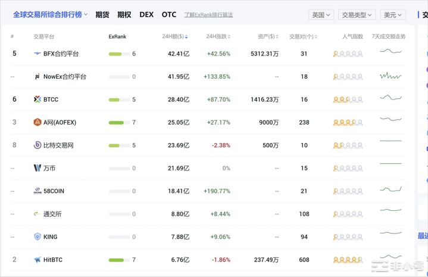Viewport: 428px width, 277px height.
Task: Open the 万币 exchange page
Action: [49, 168]
